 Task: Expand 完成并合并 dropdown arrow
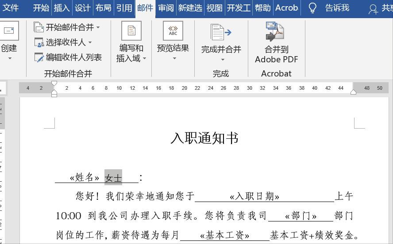223,60
